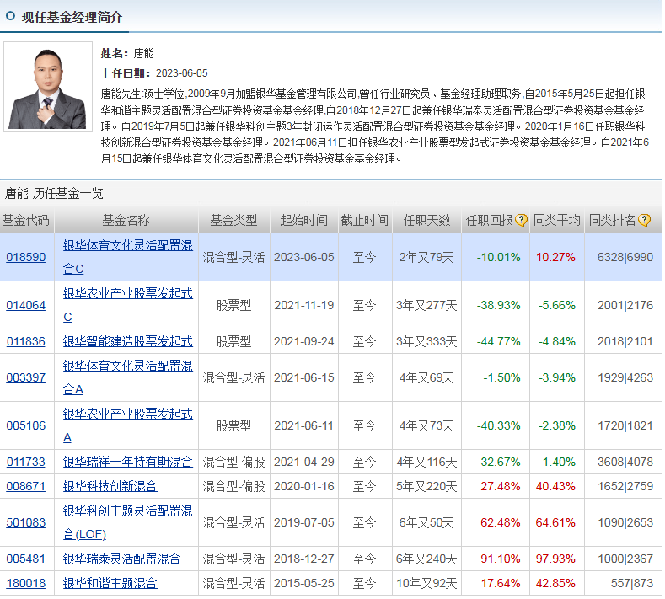The image size is (665, 599).
Task: Open 银华瑞泰灵活配置混合 fund link
Action: [x=121, y=559]
